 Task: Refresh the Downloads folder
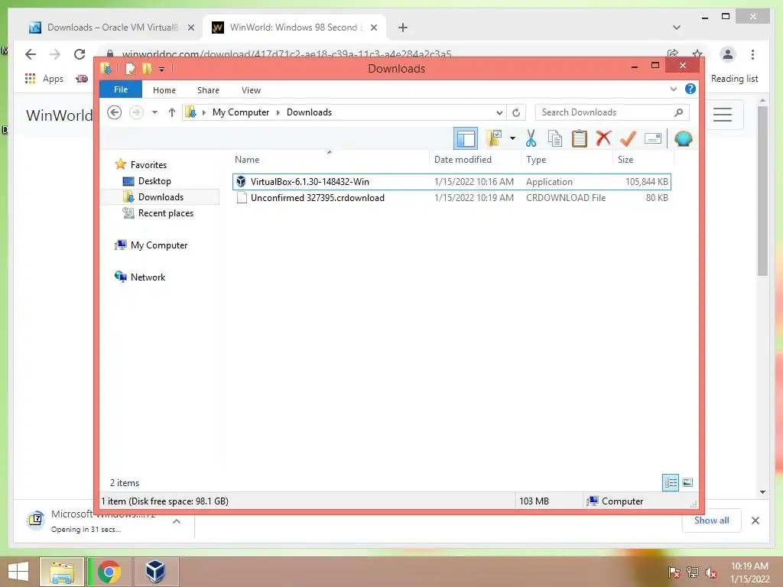click(x=516, y=112)
